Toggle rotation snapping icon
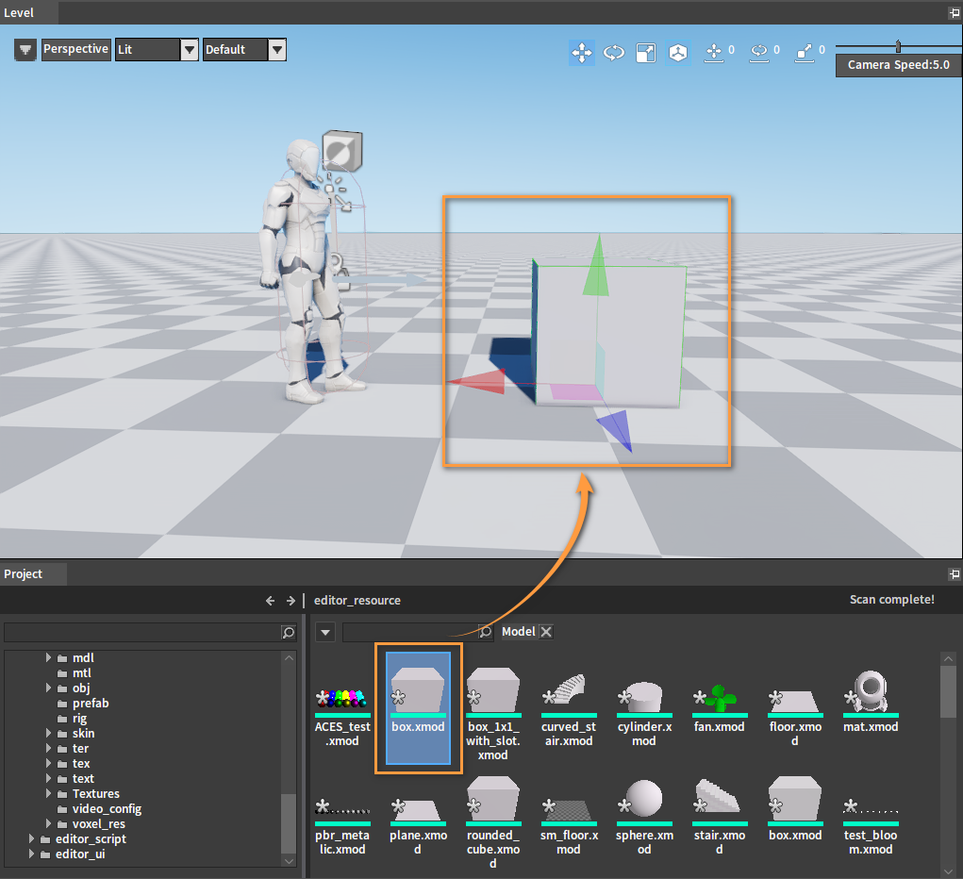The width and height of the screenshot is (963, 879). point(759,53)
